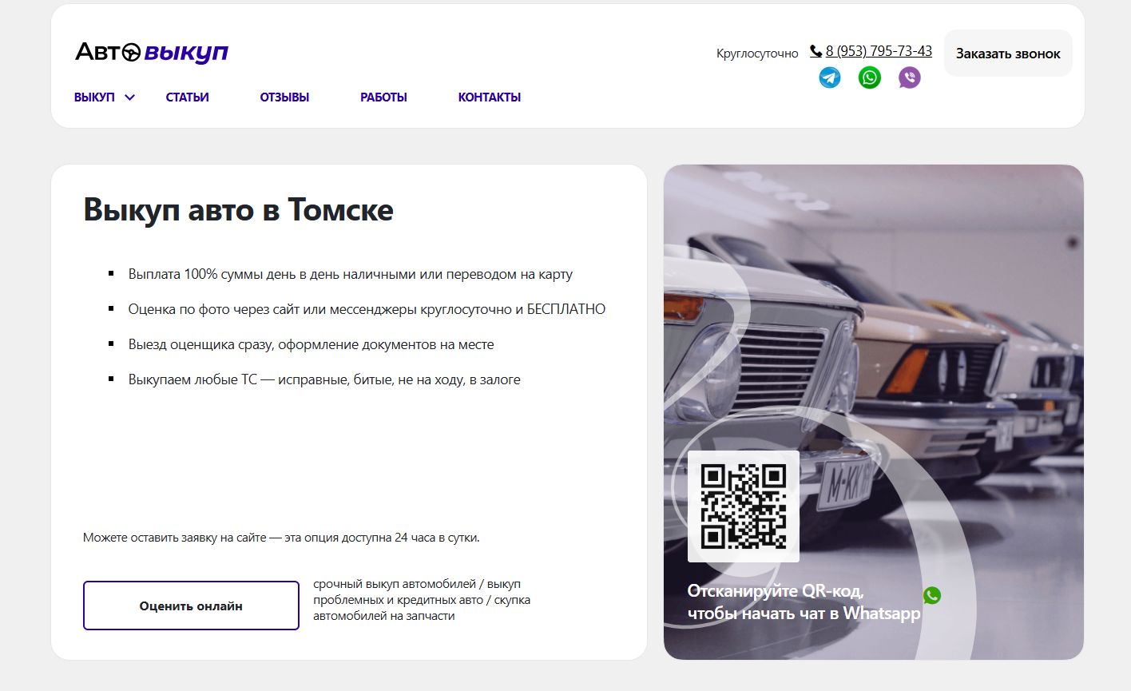Open the КОНТАКТЫ page
Image resolution: width=1131 pixels, height=691 pixels.
(489, 97)
